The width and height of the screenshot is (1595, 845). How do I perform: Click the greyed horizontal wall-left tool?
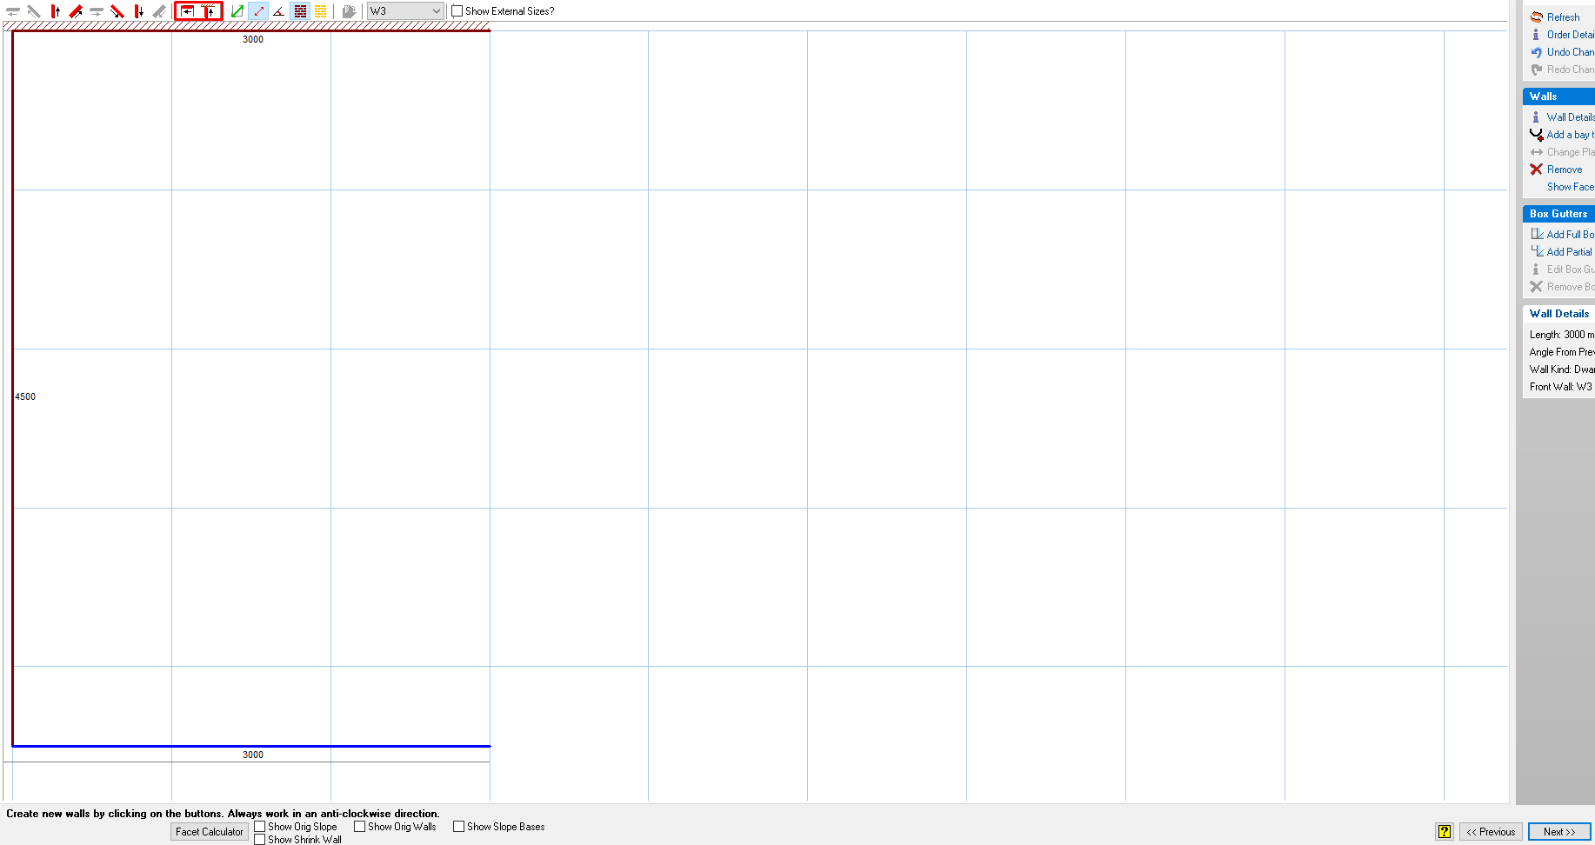coord(13,11)
